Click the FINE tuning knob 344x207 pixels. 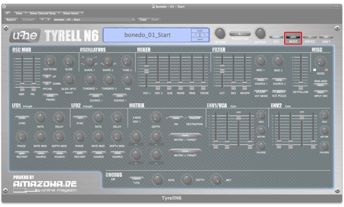(127, 80)
